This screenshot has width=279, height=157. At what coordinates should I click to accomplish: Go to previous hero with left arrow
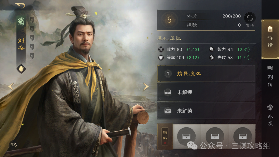[11, 87]
